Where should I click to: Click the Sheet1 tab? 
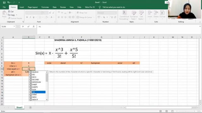click(20, 107)
